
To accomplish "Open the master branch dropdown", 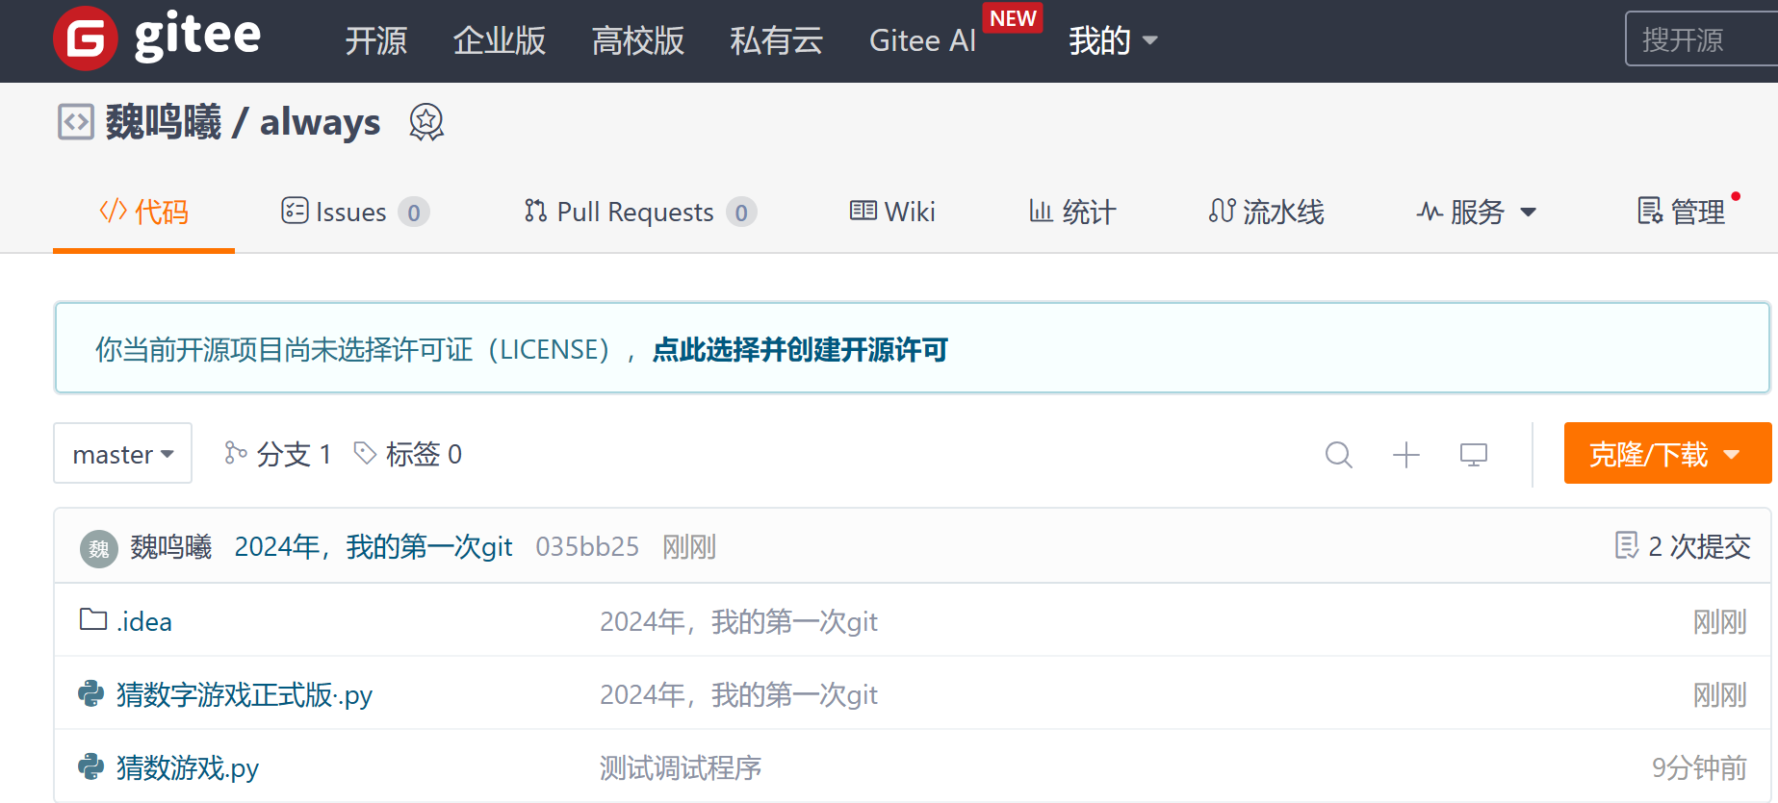I will [123, 453].
